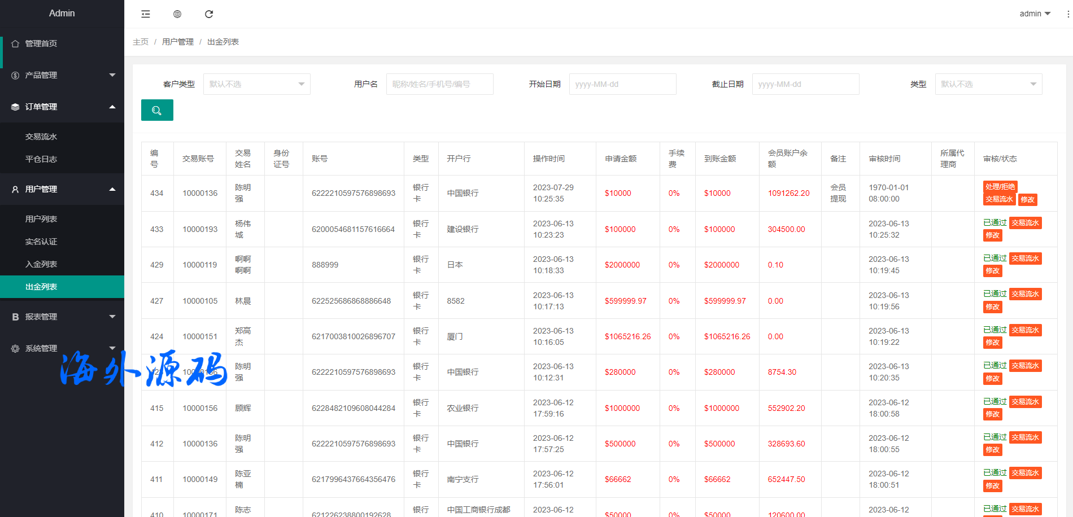Click the refresh page icon
This screenshot has height=517, width=1073.
[209, 14]
